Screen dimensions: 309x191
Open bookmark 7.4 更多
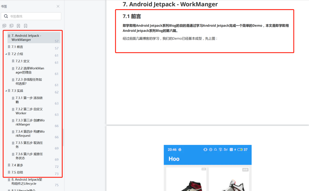tap(17, 165)
